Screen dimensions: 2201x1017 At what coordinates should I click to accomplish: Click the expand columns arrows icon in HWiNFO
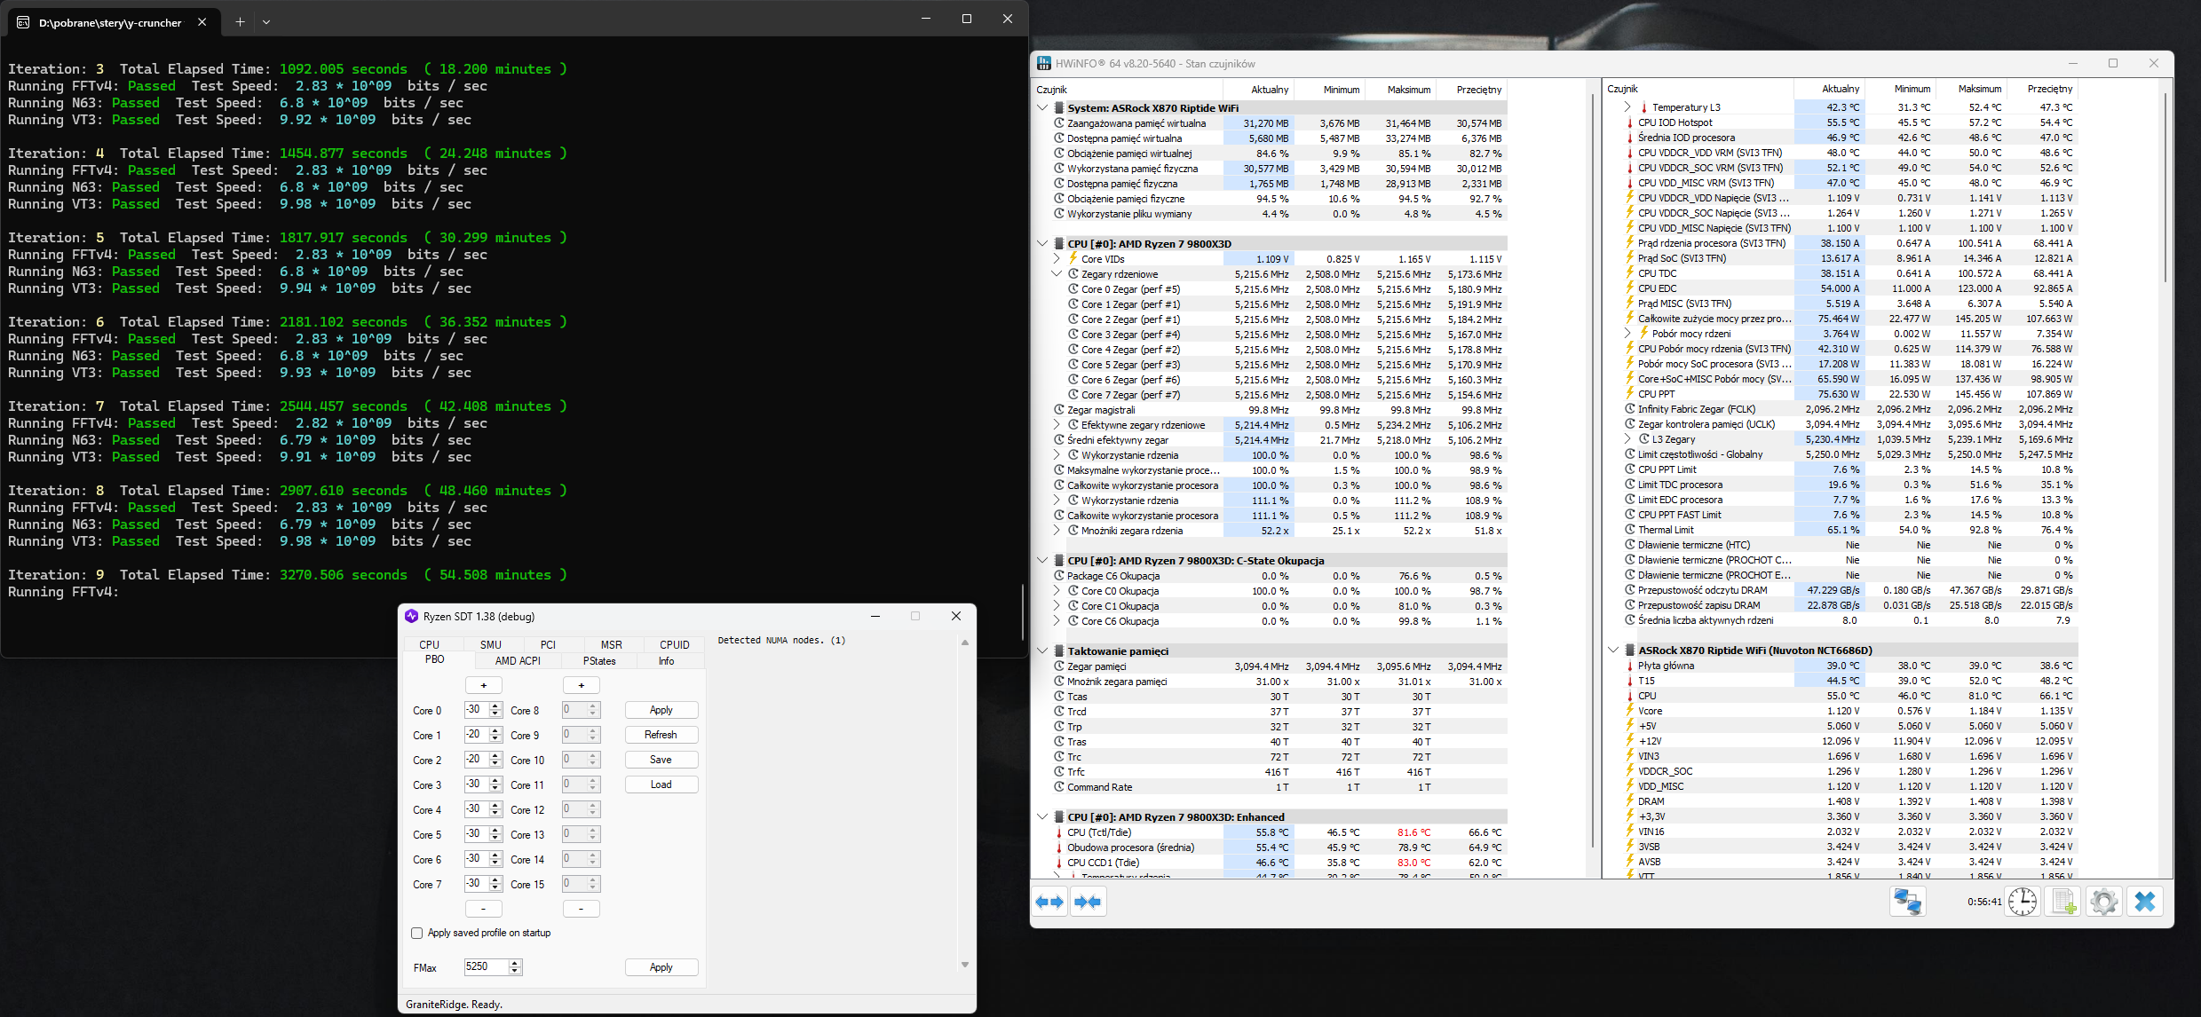[1049, 902]
